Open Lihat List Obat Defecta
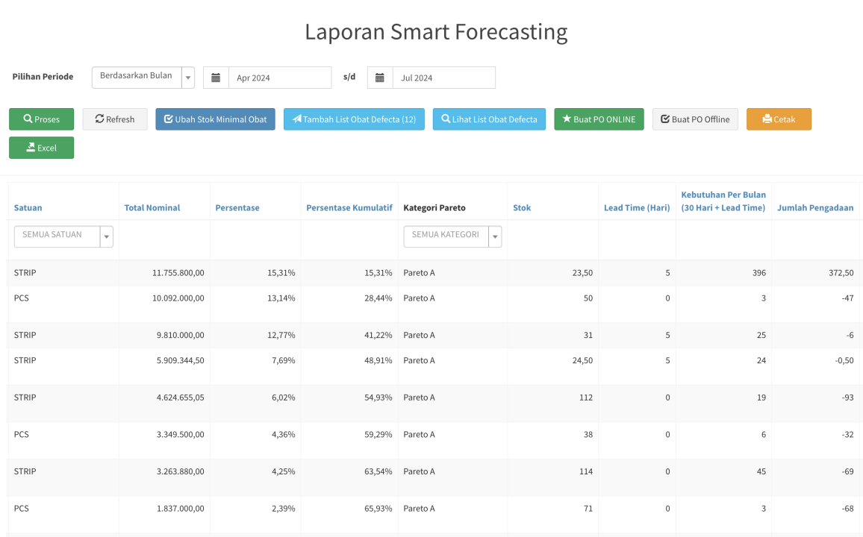 (489, 119)
